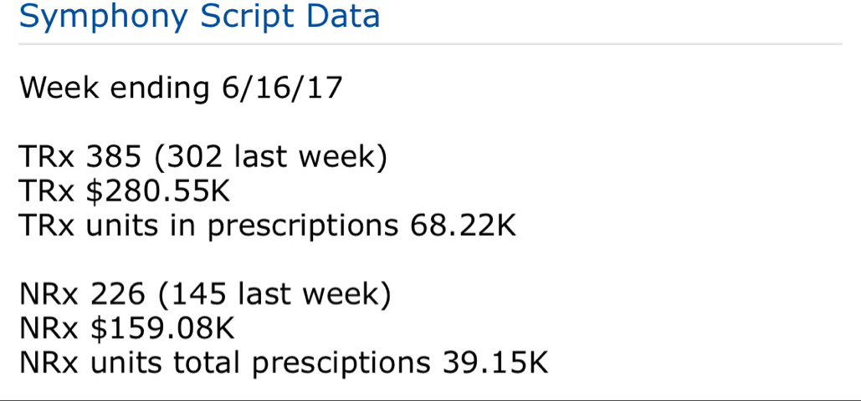This screenshot has height=401, width=861.
Task: Click the divider line below the heading
Action: pyautogui.click(x=430, y=43)
